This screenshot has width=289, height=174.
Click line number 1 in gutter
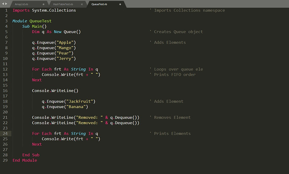tap(6, 10)
